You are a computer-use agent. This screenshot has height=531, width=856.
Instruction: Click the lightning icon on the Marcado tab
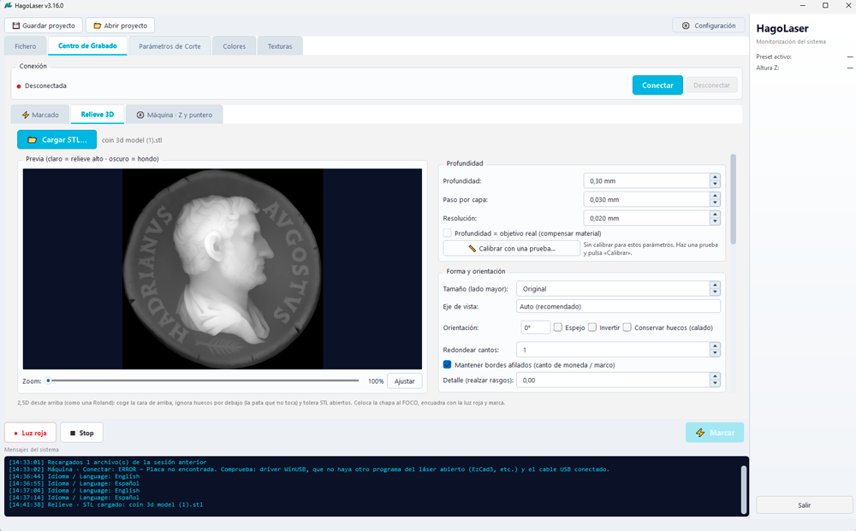coord(26,115)
